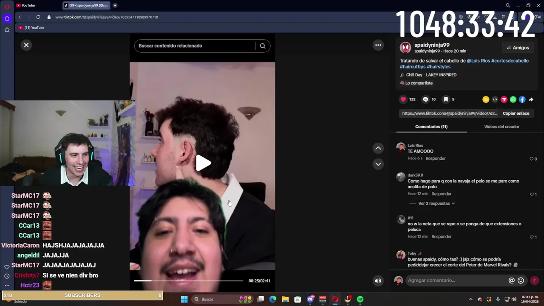The image size is (544, 306).
Task: Open Microsoft Store from taskbar
Action: pos(297,299)
